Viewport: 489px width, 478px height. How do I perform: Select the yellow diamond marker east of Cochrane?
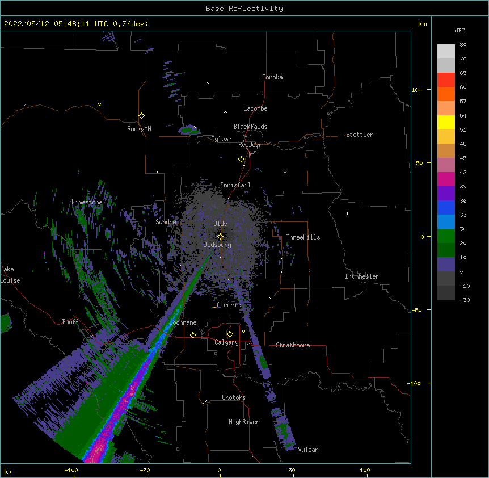(193, 335)
